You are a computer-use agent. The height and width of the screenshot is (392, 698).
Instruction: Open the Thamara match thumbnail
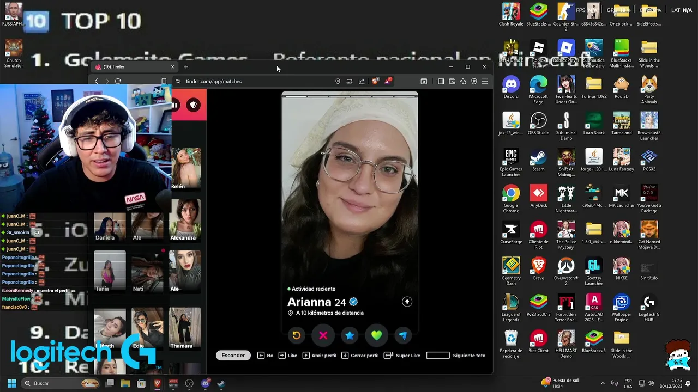[184, 329]
